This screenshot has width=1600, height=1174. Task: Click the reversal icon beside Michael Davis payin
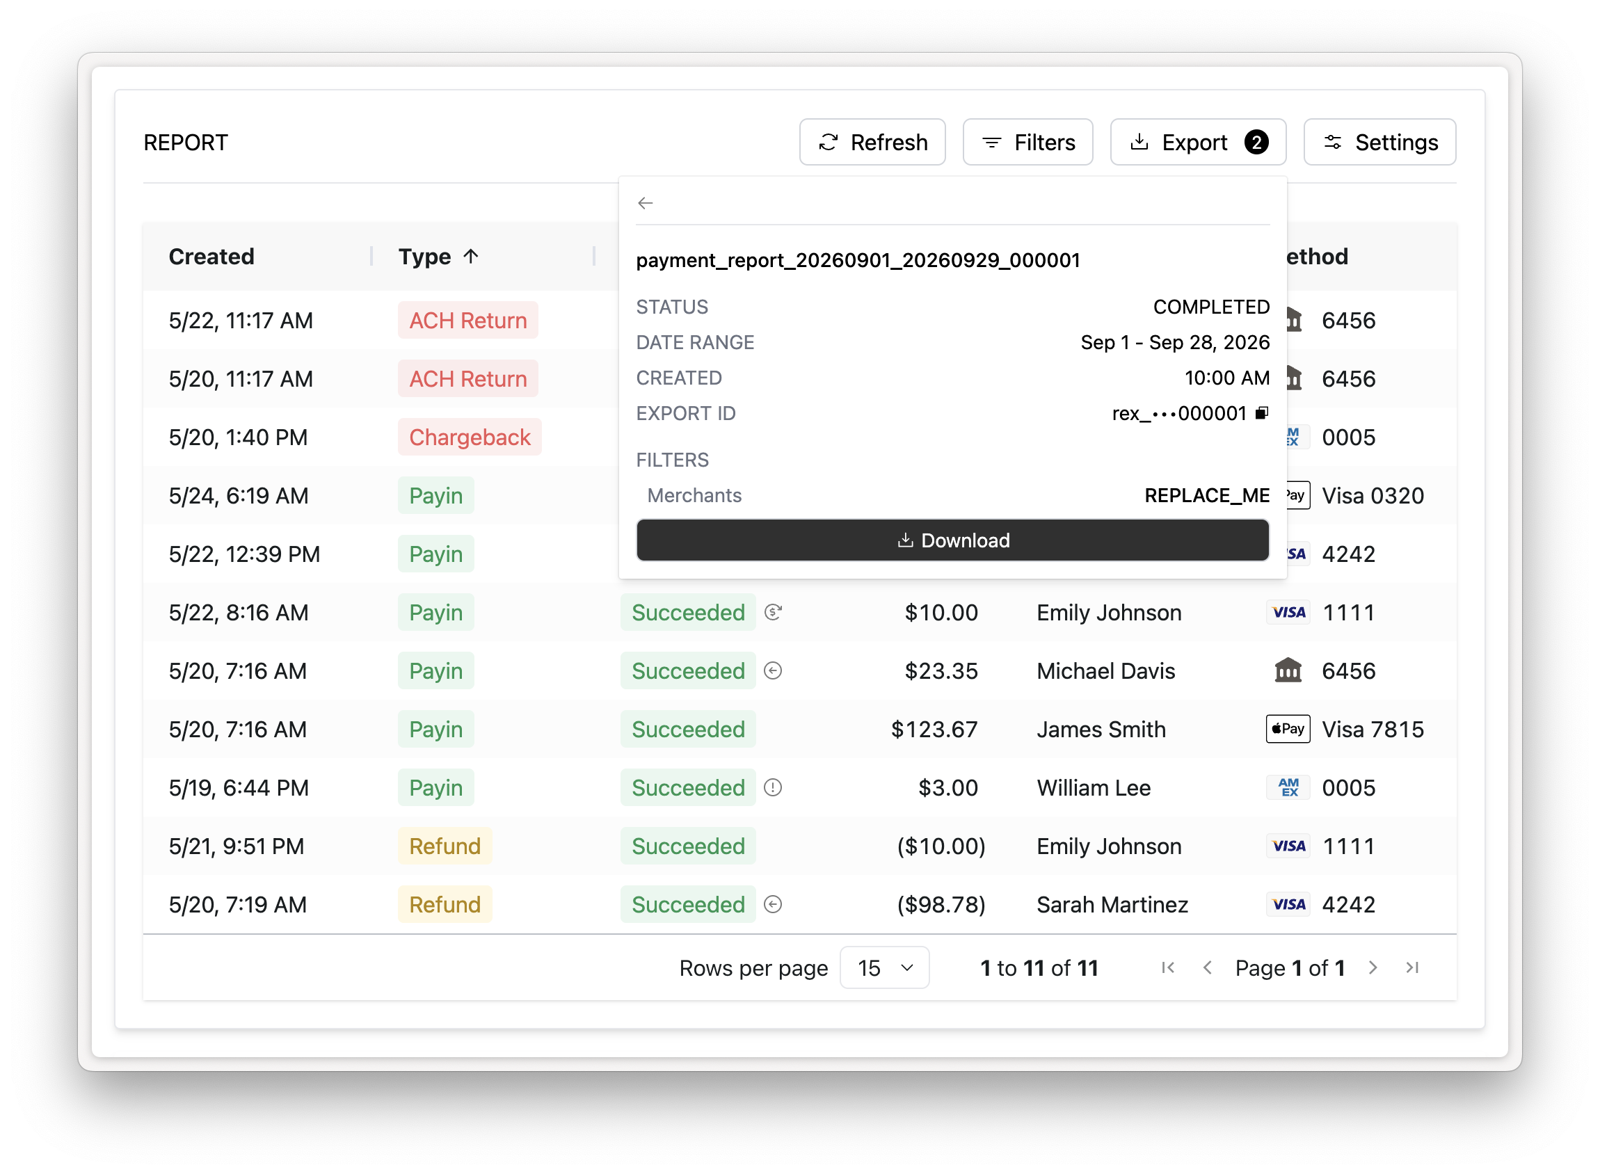pyautogui.click(x=774, y=671)
